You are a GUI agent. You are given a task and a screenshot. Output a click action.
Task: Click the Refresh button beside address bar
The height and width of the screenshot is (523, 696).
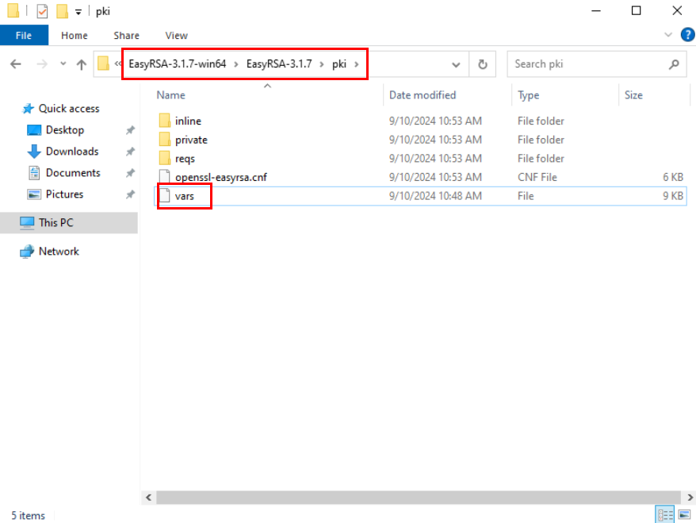tap(481, 64)
